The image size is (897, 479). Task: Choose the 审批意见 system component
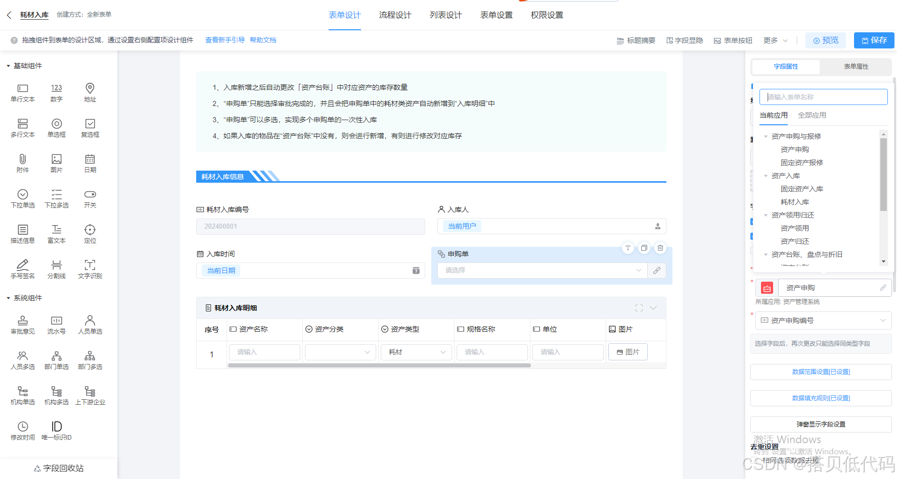pyautogui.click(x=23, y=325)
